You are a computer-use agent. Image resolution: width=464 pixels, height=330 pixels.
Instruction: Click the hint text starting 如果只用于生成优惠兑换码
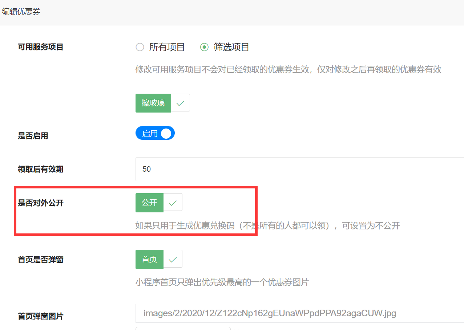pos(268,226)
